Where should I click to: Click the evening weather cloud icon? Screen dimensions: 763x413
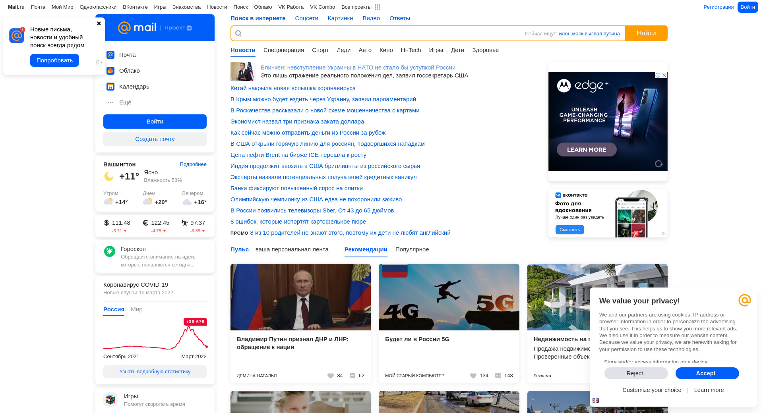187,202
